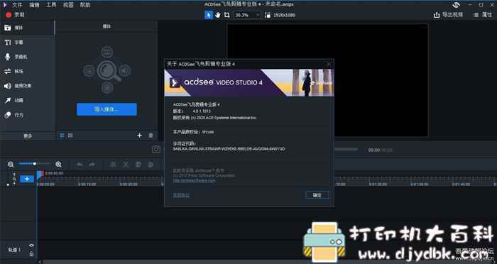This screenshot has height=264, width=497.
Task: Click the split clip icon
Action: coord(113,165)
